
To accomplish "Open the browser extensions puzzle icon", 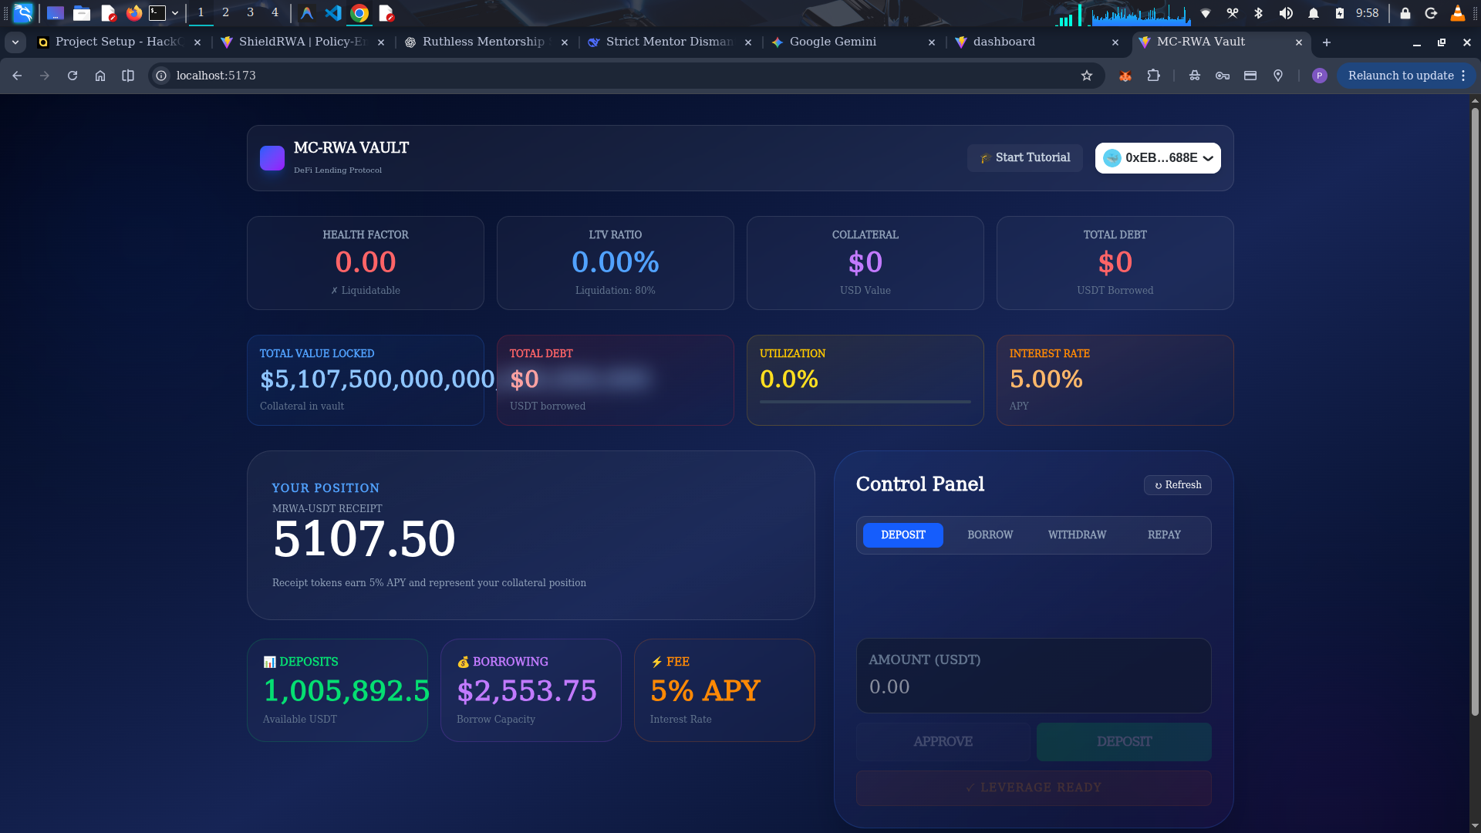I will pos(1153,76).
